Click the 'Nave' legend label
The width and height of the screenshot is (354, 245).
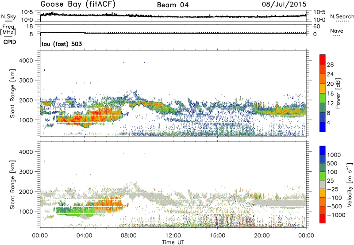coord(337,31)
